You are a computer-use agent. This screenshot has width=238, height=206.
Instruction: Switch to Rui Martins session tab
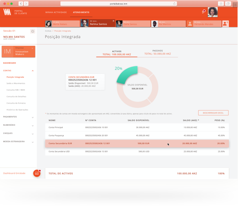169,24
